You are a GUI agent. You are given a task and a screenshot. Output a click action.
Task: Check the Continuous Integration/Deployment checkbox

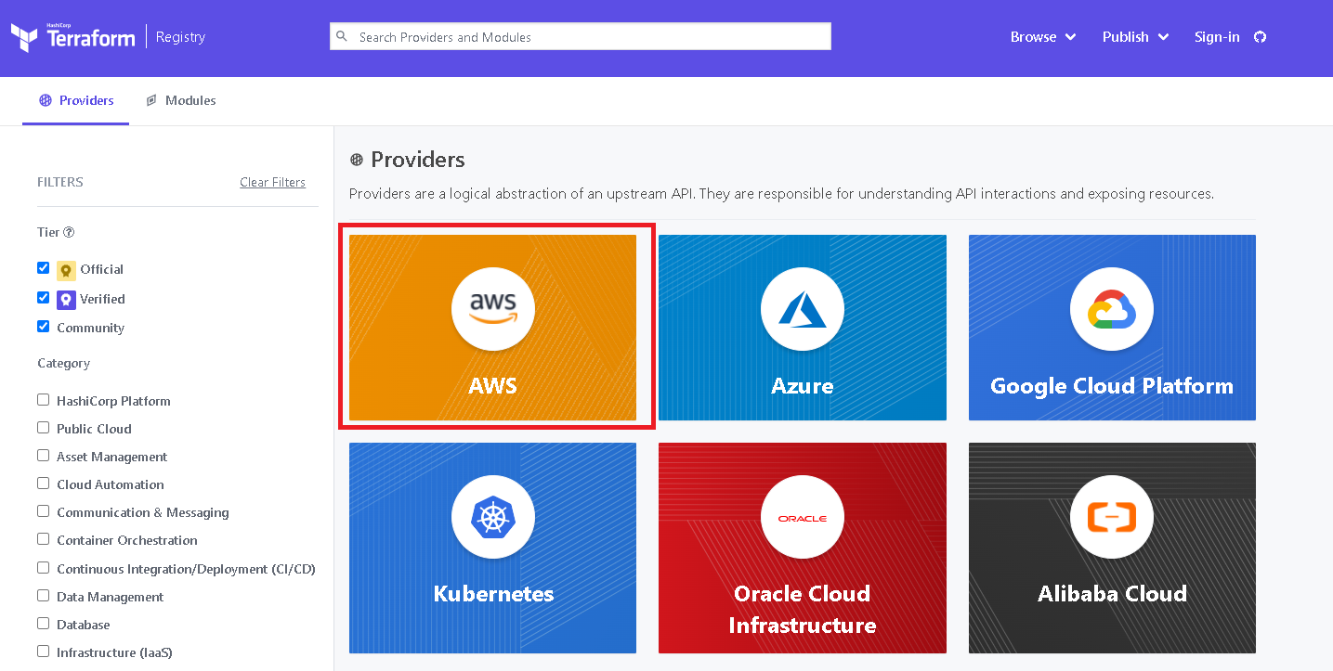[x=43, y=568]
